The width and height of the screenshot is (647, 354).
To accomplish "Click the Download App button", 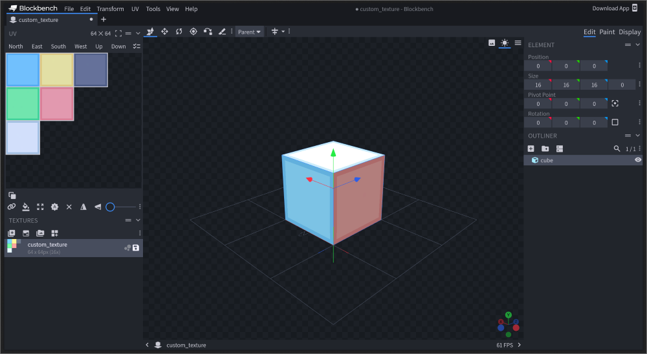I will 610,8.
